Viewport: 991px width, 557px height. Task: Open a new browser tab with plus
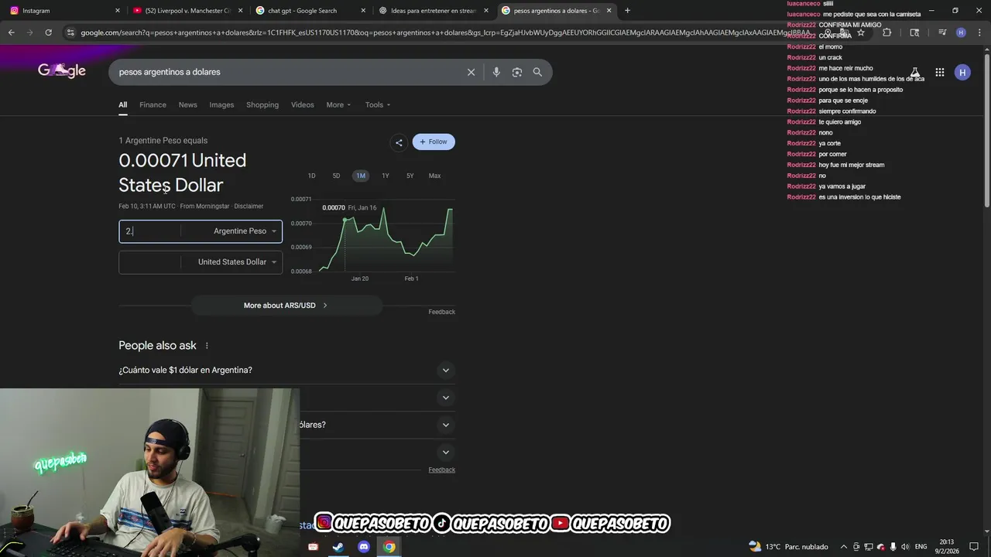pyautogui.click(x=627, y=10)
